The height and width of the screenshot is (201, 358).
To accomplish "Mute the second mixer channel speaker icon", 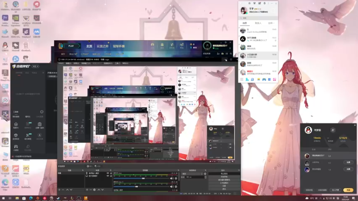I will (x=172, y=187).
